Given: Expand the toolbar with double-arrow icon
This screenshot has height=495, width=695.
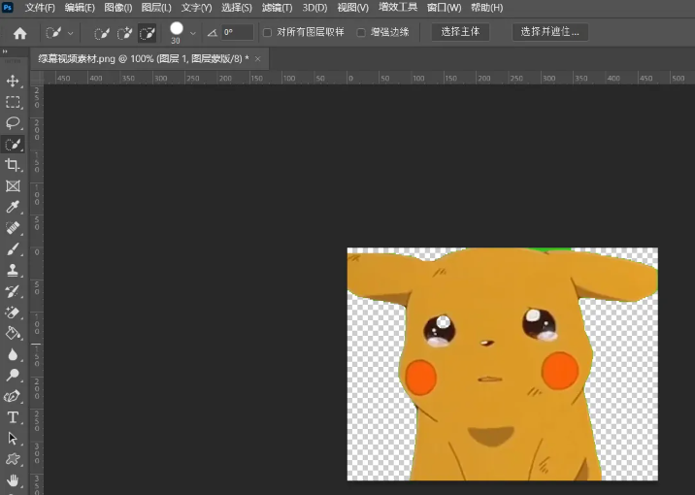Looking at the screenshot, I should pos(6,52).
